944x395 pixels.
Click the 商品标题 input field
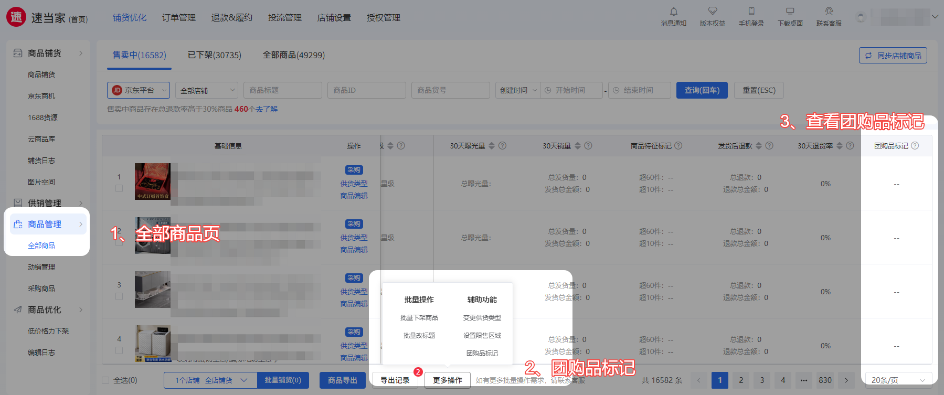[283, 90]
